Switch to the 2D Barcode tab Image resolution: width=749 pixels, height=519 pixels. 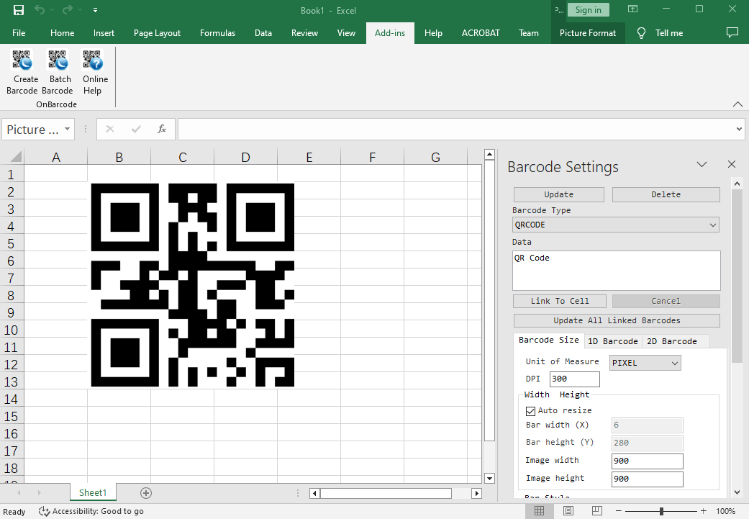pos(675,340)
